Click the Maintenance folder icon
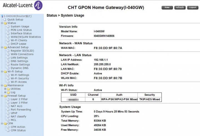 pyautogui.click(x=5, y=85)
